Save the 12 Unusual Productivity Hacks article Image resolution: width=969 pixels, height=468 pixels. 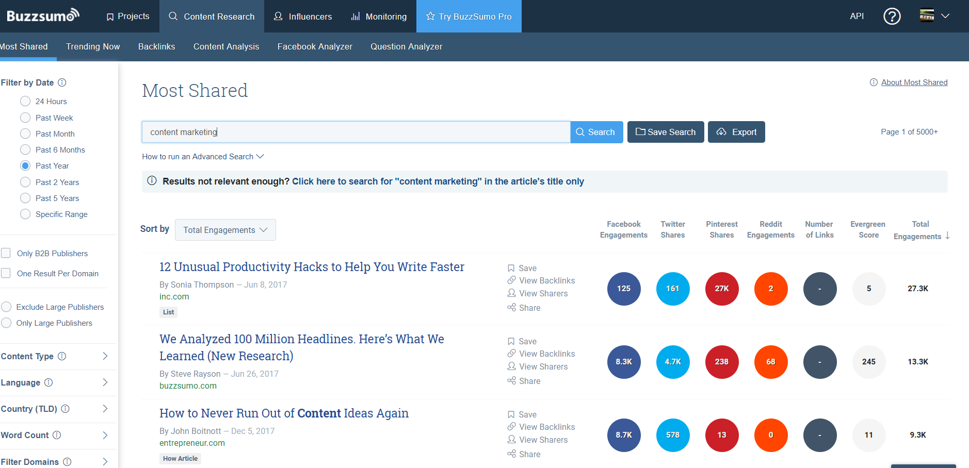(x=522, y=268)
